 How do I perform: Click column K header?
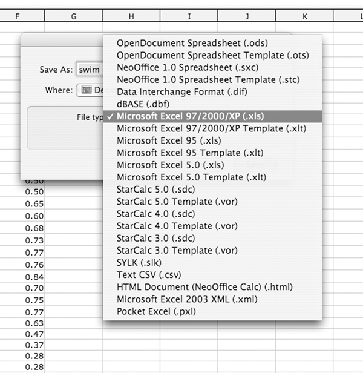(304, 16)
